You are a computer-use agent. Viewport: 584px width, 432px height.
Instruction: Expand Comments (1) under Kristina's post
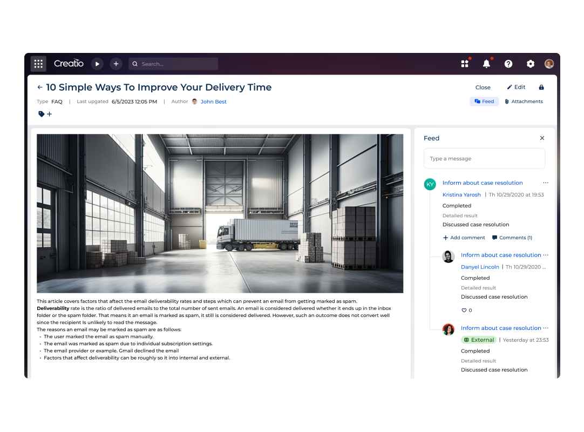[x=512, y=238]
